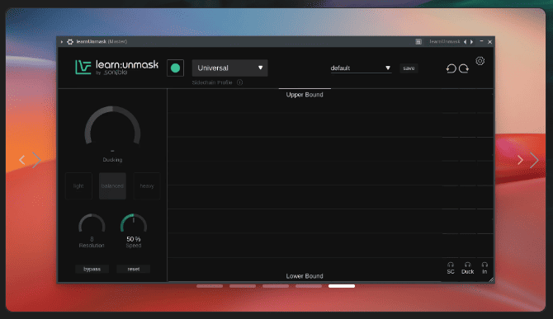Click the learnUnmask name in title bar
Image resolution: width=553 pixels, height=319 pixels.
pos(444,41)
